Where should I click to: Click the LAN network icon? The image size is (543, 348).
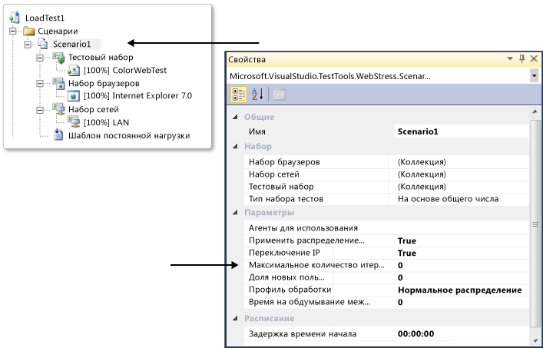coord(74,122)
